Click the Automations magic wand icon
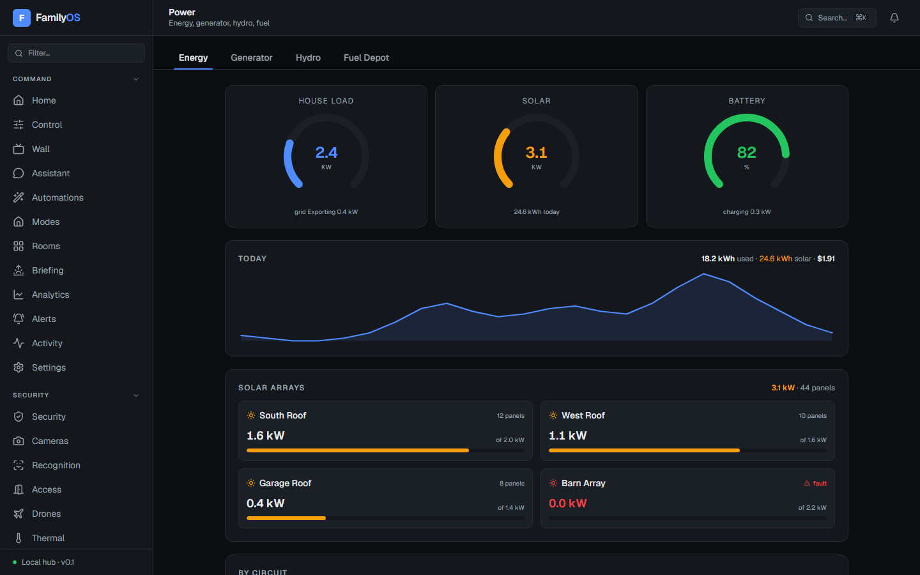 19,197
